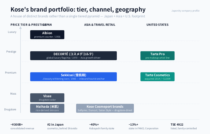Select the Tarte Pro box
The height and width of the screenshot is (134, 210).
point(157,56)
